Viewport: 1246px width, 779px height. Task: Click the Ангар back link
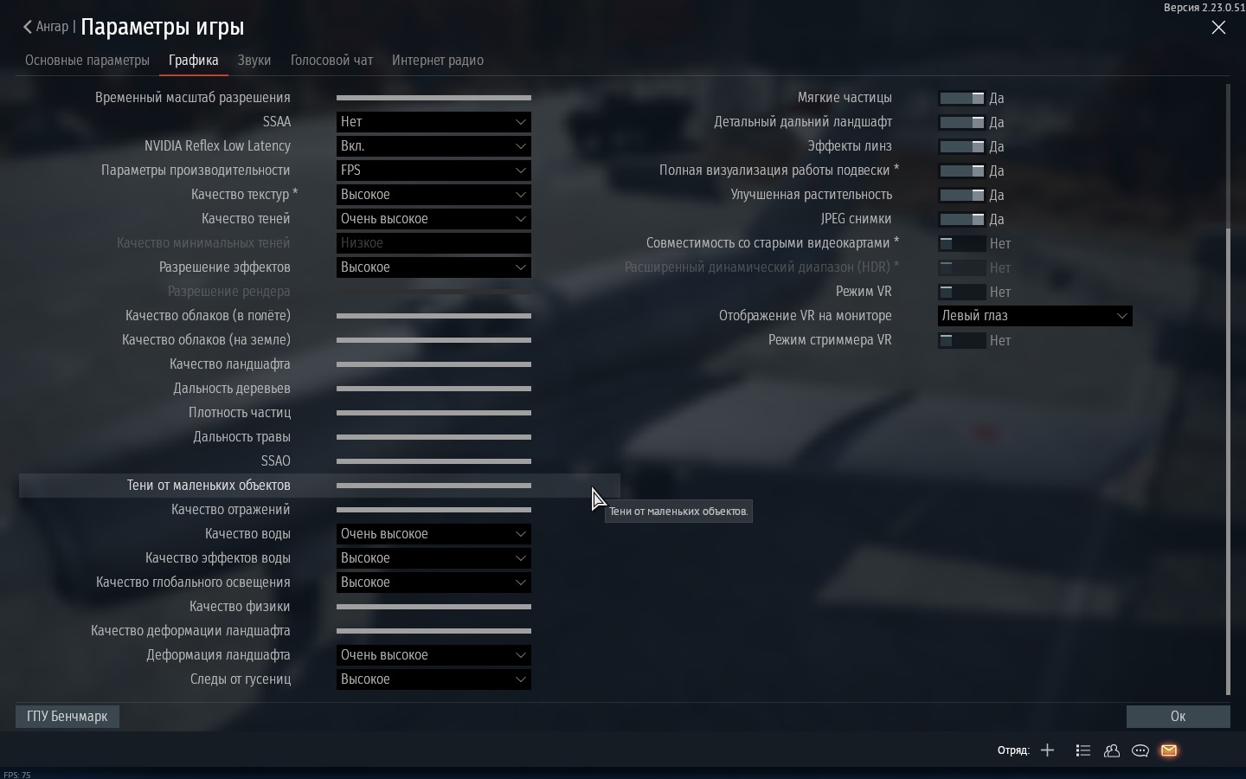point(52,27)
